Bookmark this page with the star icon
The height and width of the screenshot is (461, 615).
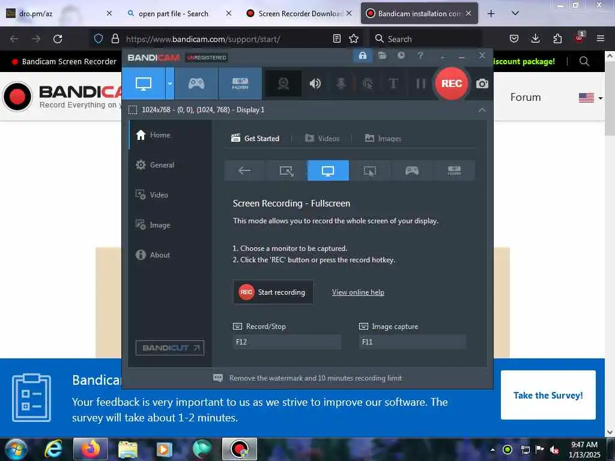point(354,39)
